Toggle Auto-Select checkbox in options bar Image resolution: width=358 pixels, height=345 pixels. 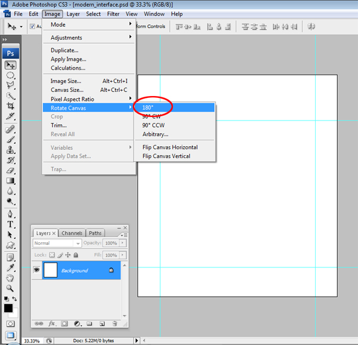[x=32, y=26]
